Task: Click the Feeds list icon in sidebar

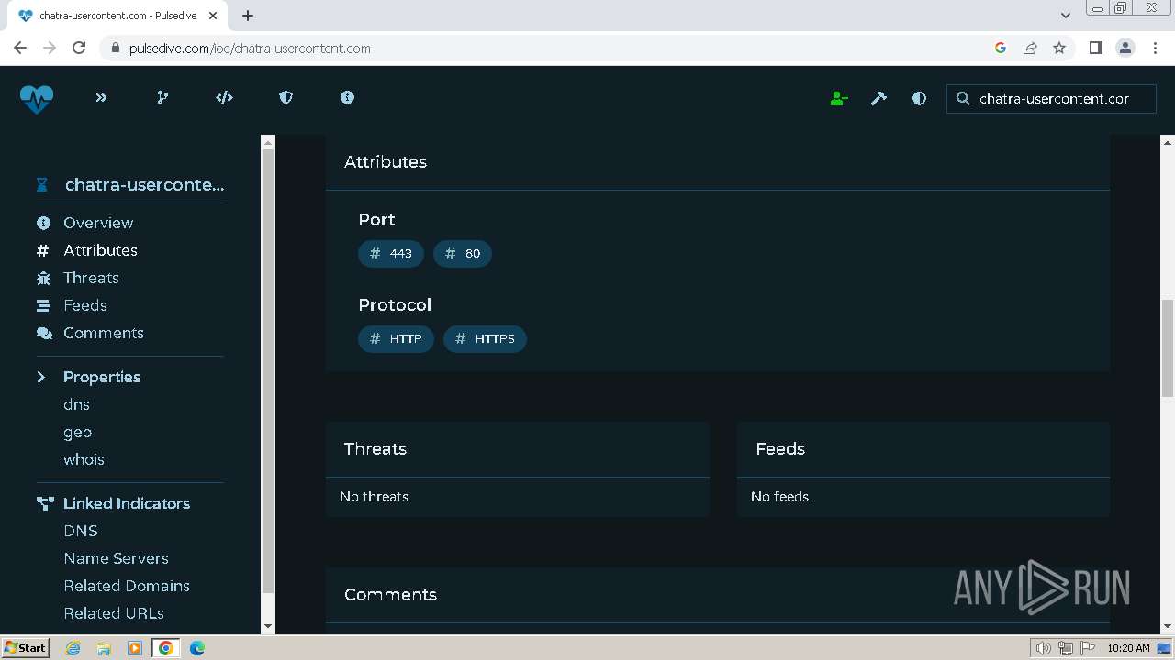Action: [43, 305]
